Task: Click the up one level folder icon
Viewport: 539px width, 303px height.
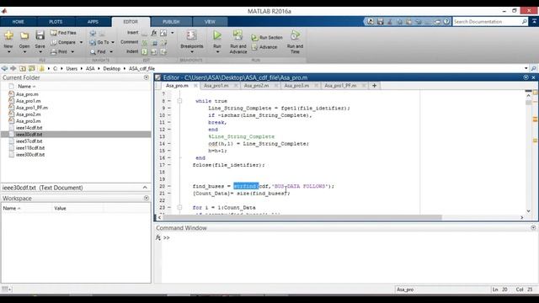Action: pos(23,68)
